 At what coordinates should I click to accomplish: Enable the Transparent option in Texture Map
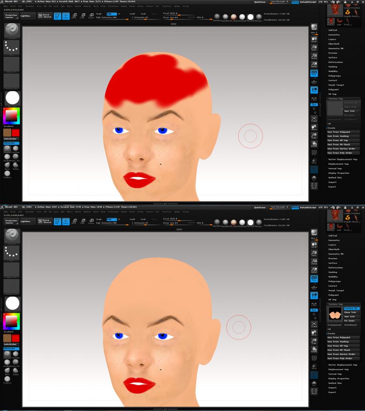(x=335, y=325)
